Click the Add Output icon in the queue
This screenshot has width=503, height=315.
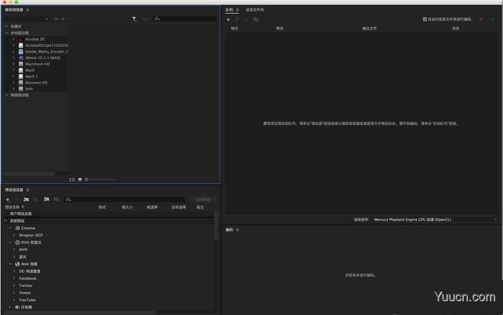pos(237,19)
